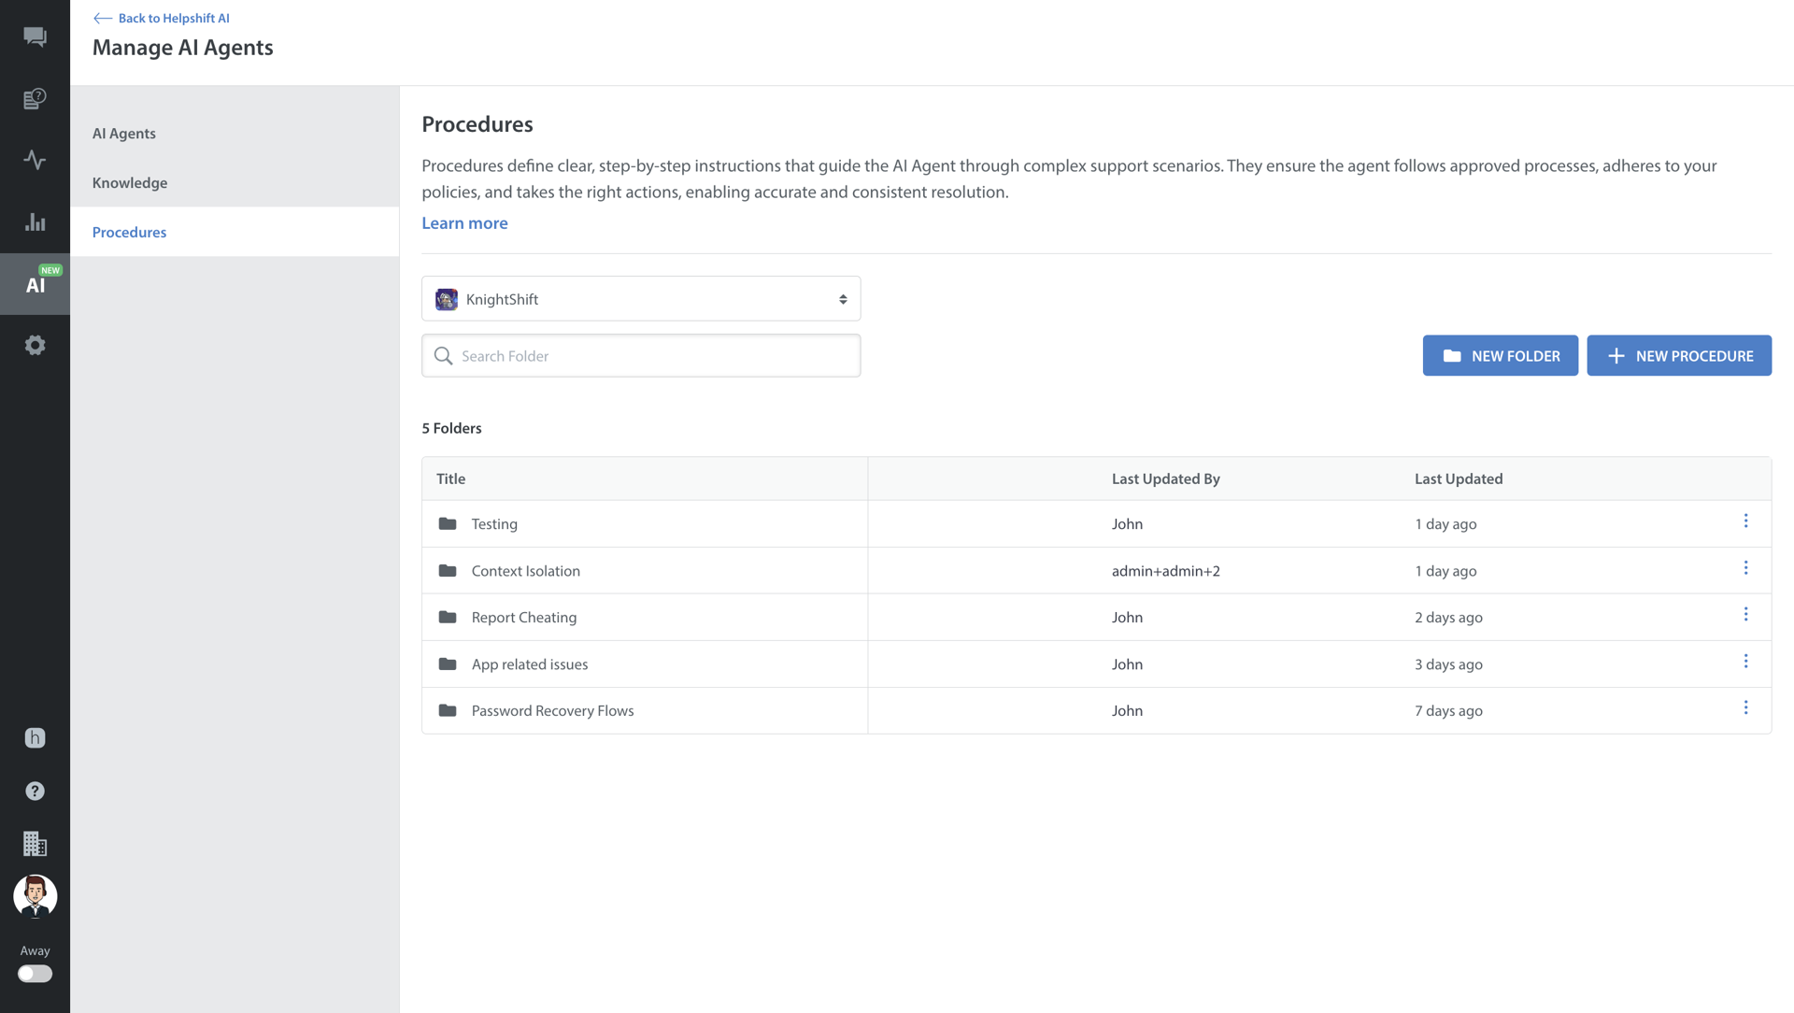Open the activity pulse sidebar icon
The height and width of the screenshot is (1013, 1794).
pos(35,160)
